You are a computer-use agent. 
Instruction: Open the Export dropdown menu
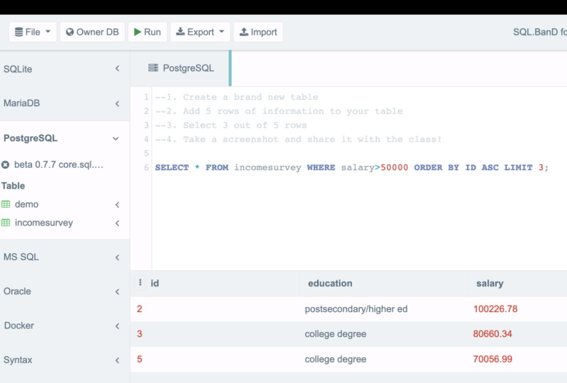click(x=200, y=32)
